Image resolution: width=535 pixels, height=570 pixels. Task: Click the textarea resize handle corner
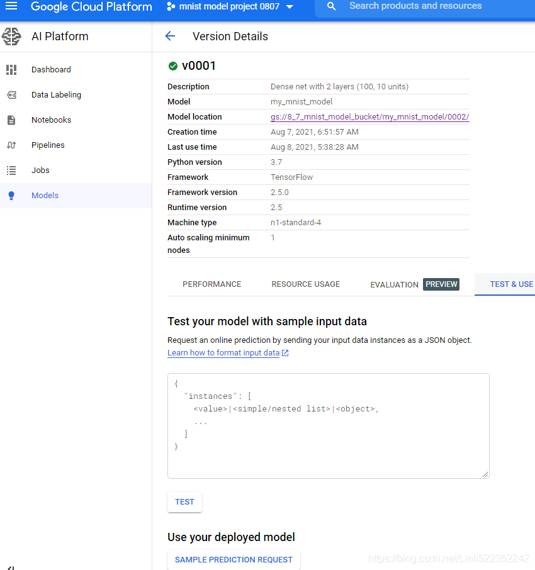coord(485,474)
